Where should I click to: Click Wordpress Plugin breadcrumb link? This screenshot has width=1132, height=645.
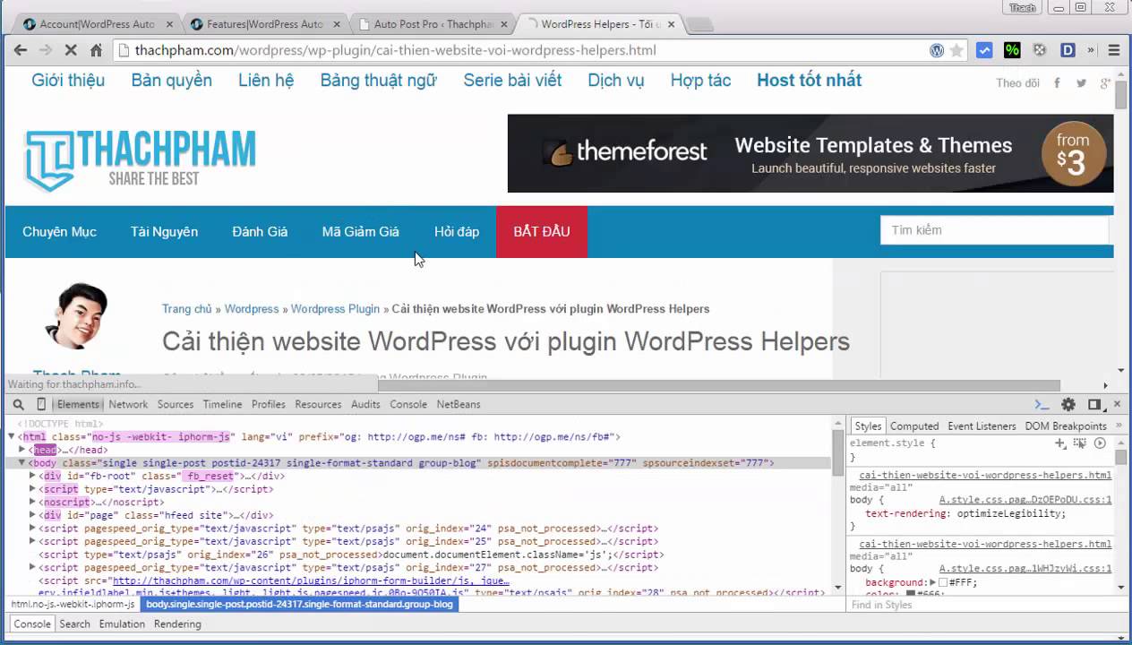[335, 309]
